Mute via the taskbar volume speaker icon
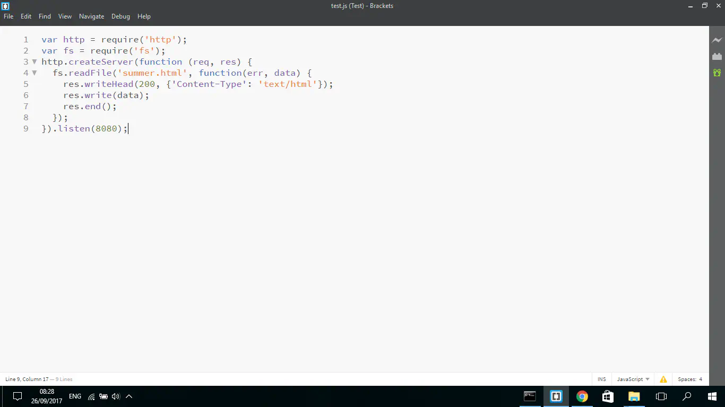The image size is (725, 407). 116,396
